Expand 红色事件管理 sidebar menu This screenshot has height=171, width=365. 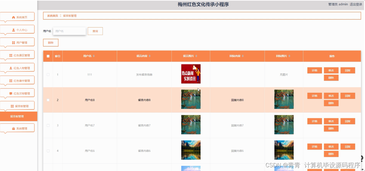coord(17,80)
